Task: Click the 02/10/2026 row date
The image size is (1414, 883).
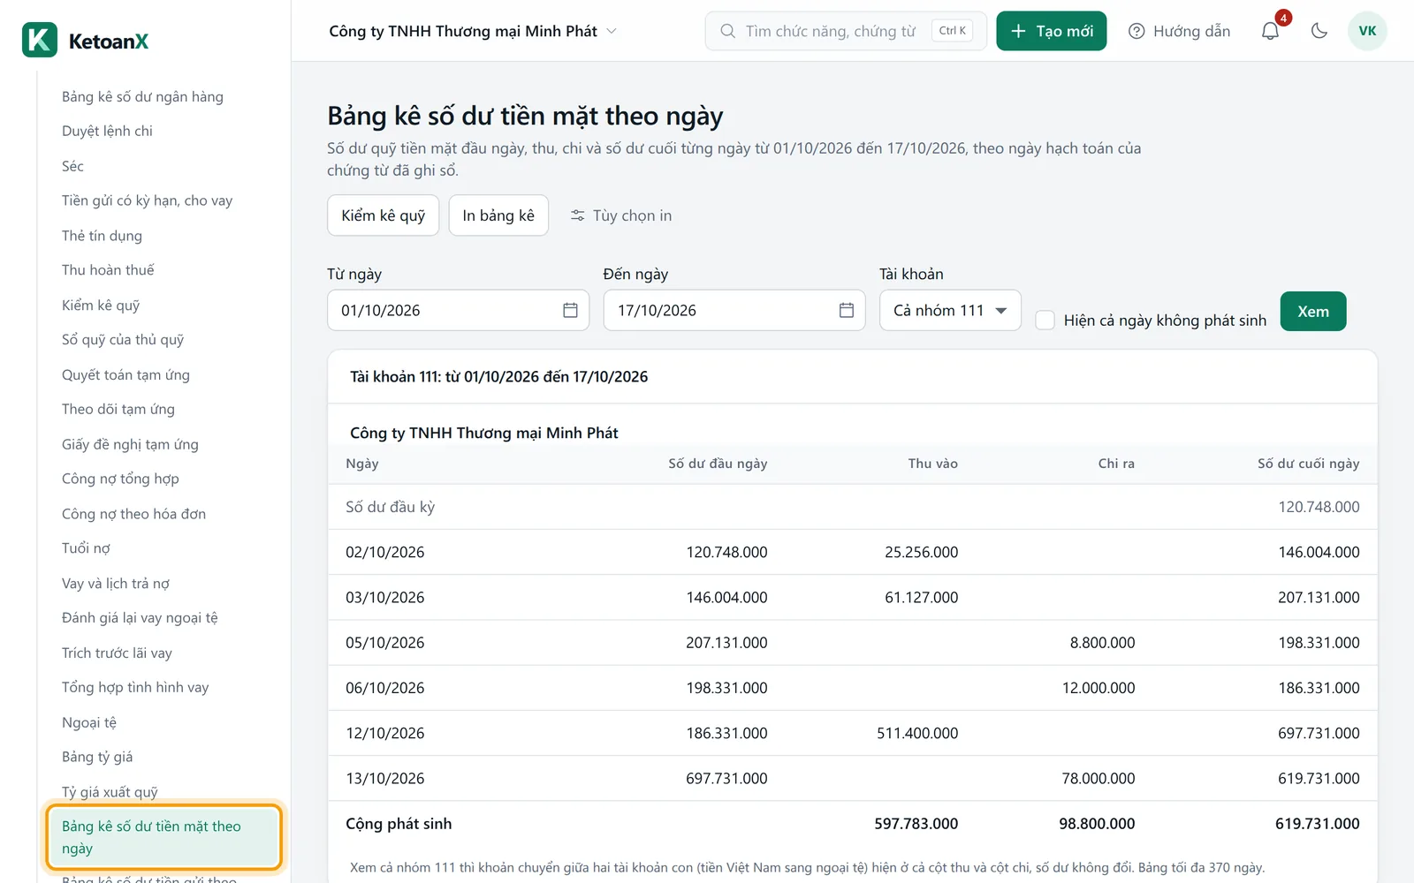Action: click(x=384, y=552)
